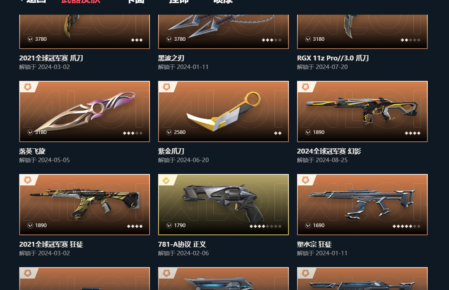
Task: Select the 紫金爪刀 karambit skin image
Action: tap(223, 111)
